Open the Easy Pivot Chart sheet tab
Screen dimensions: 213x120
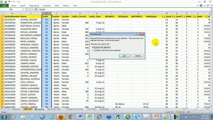[x=54, y=109]
